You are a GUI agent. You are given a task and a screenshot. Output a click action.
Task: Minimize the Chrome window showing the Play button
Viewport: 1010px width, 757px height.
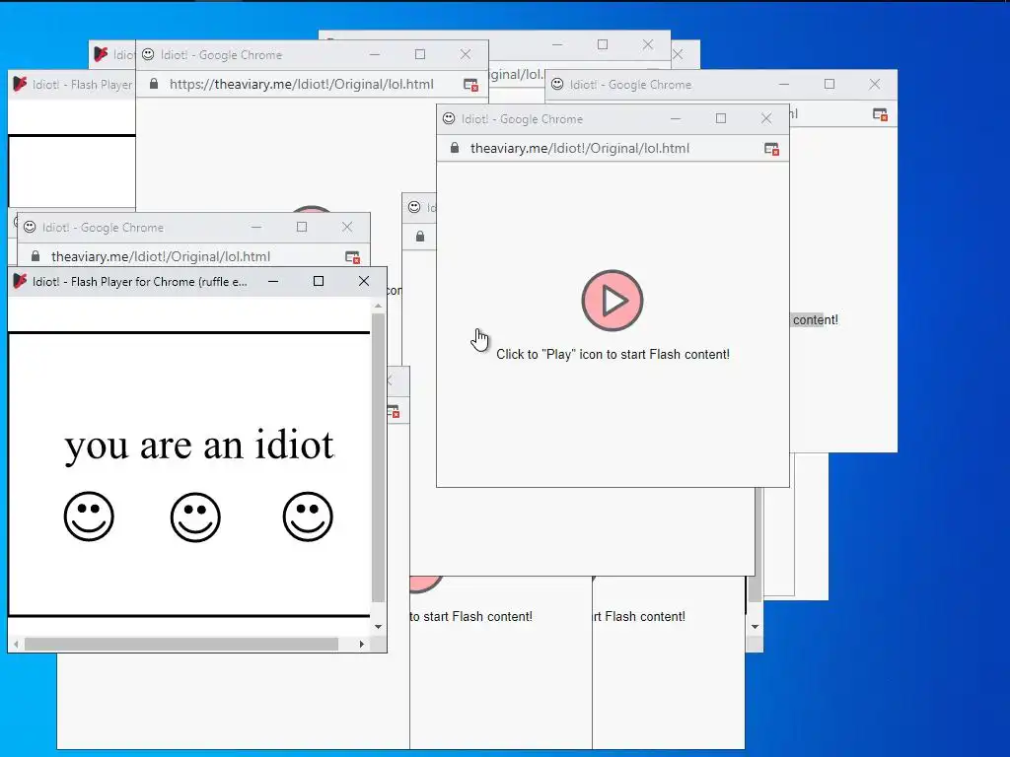pos(675,118)
